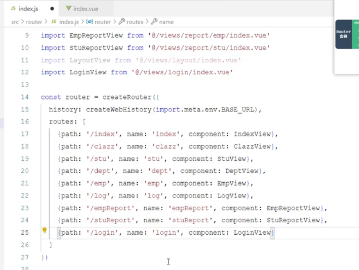Open the index.js breadcrumb segment

pyautogui.click(x=69, y=22)
